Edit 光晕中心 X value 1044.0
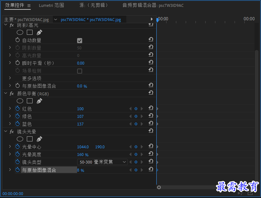The height and width of the screenshot is (198, 261). (83, 147)
